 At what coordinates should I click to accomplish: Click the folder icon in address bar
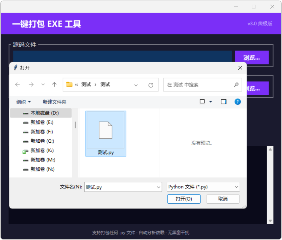[69, 84]
